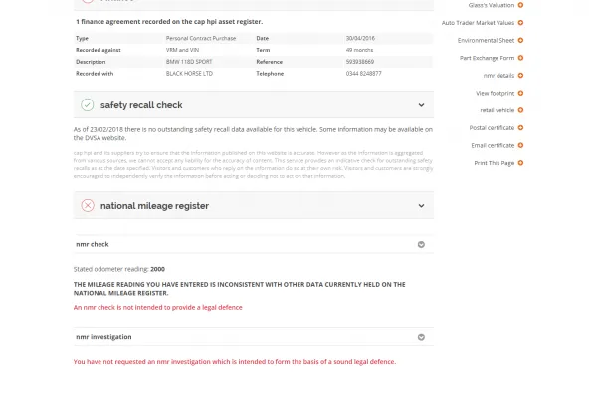Click the plus icon next to Auto Trader Market Values
597x398 pixels.
[521, 22]
